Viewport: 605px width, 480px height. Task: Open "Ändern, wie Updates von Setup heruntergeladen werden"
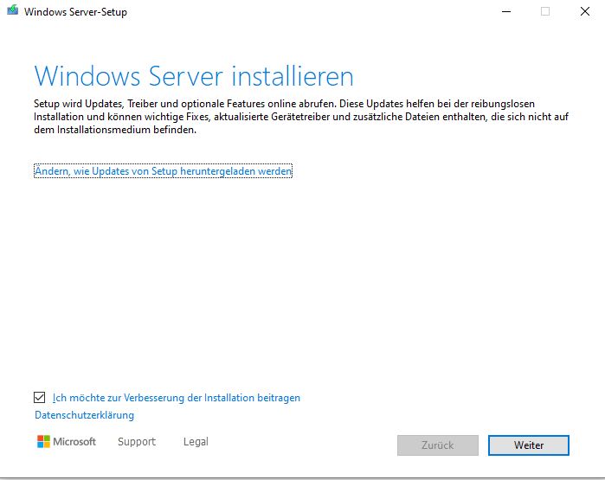163,171
